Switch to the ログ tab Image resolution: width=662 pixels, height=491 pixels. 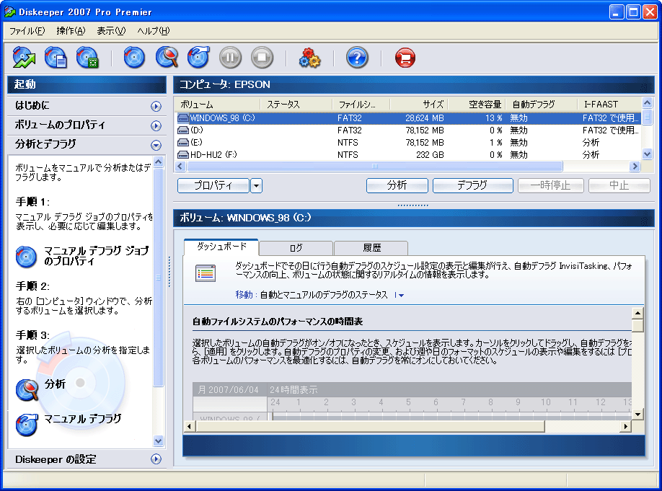[x=296, y=248]
